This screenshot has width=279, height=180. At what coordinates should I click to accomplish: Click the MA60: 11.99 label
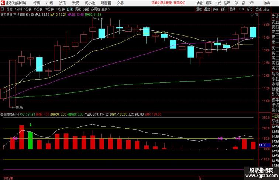point(93,15)
